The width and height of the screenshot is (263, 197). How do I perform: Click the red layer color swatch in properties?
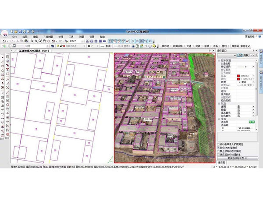click(238, 76)
